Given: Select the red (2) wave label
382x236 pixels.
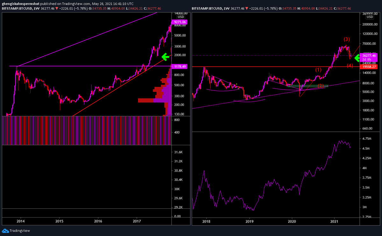Looking at the screenshot, I should click(x=321, y=85).
